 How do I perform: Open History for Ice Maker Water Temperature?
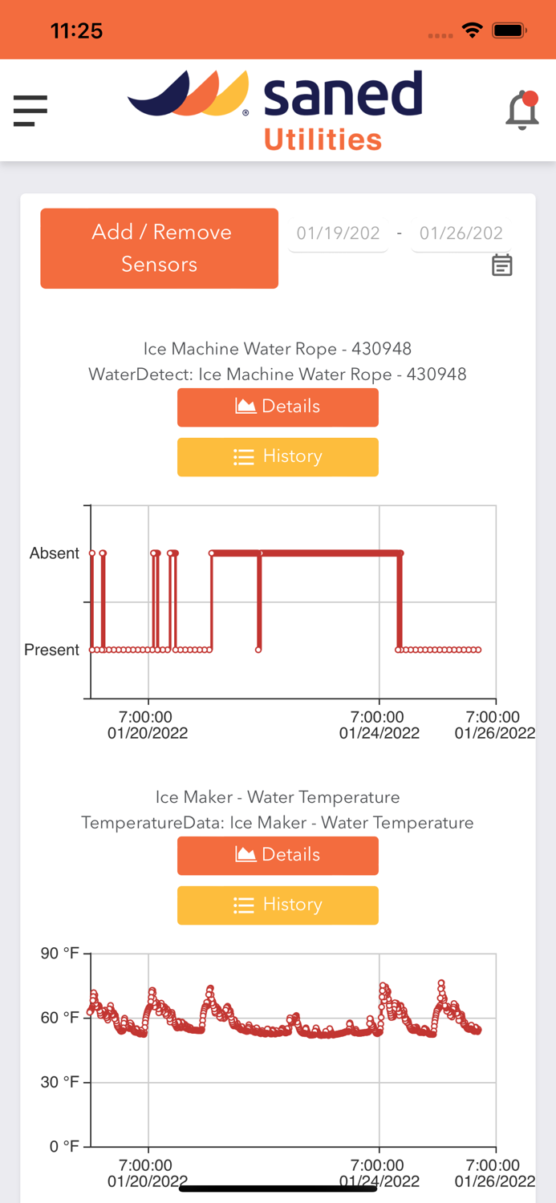[278, 905]
